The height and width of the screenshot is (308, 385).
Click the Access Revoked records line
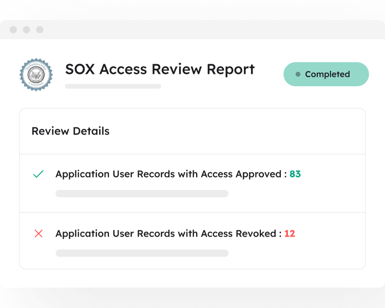175,234
